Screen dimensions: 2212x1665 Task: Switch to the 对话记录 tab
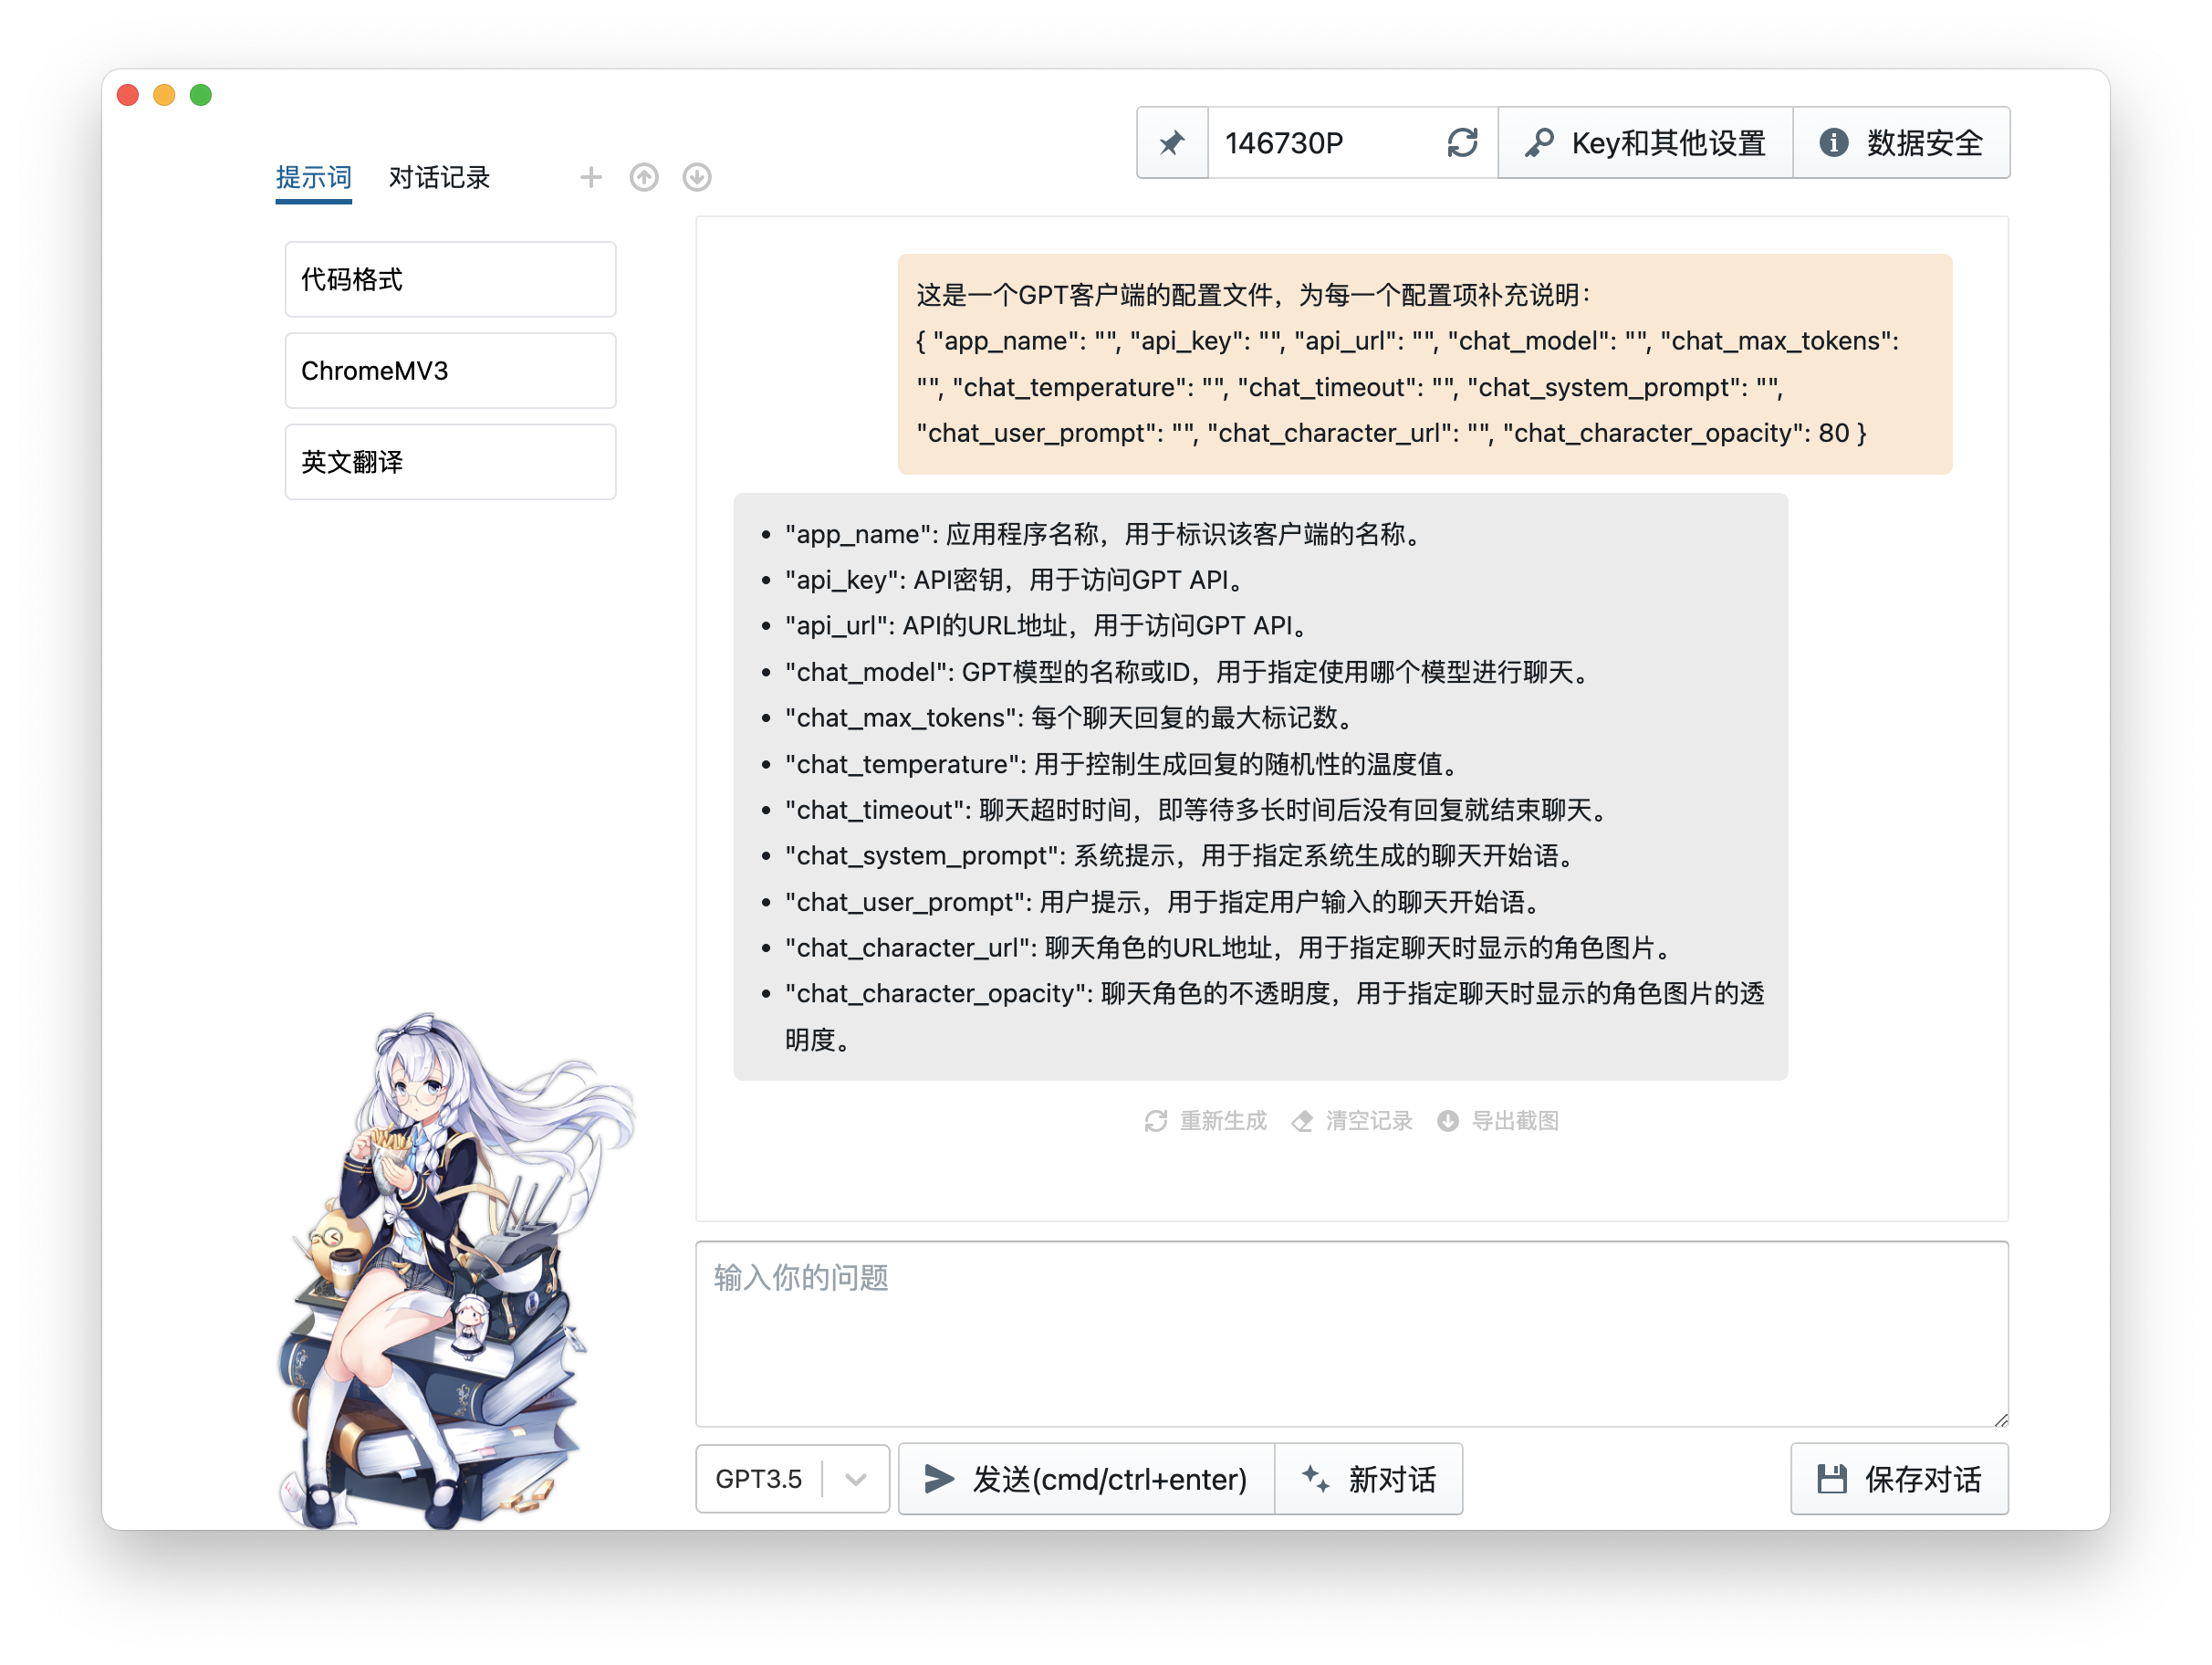(x=439, y=178)
